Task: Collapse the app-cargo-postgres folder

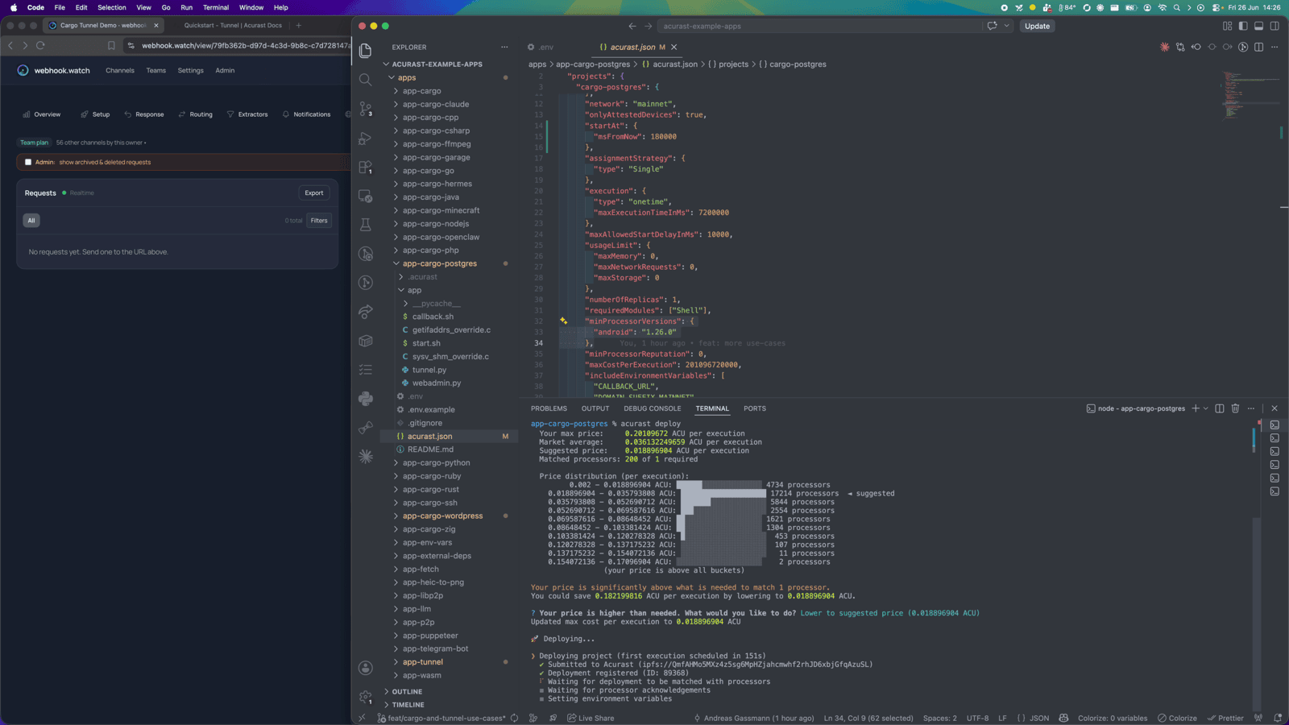Action: [x=396, y=263]
